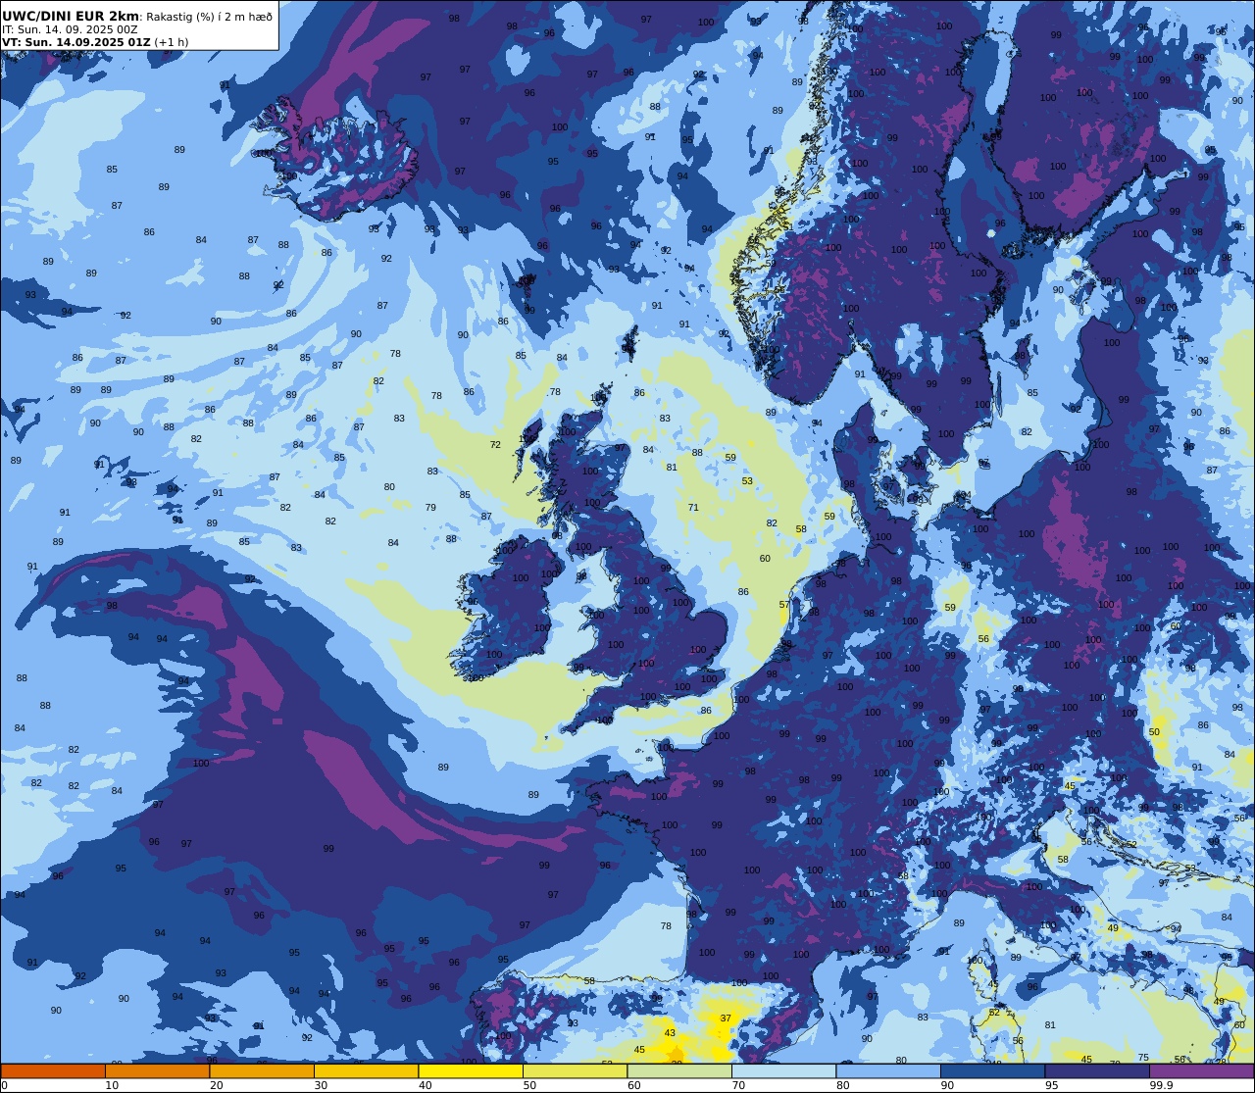Click the 80–90 light blue legend swatch
This screenshot has width=1255, height=1093.
click(x=888, y=1071)
